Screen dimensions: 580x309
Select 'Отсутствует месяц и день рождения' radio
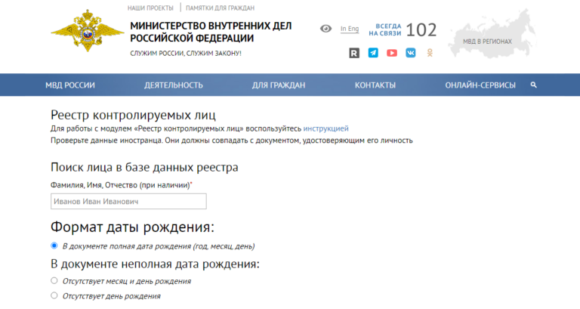54,280
